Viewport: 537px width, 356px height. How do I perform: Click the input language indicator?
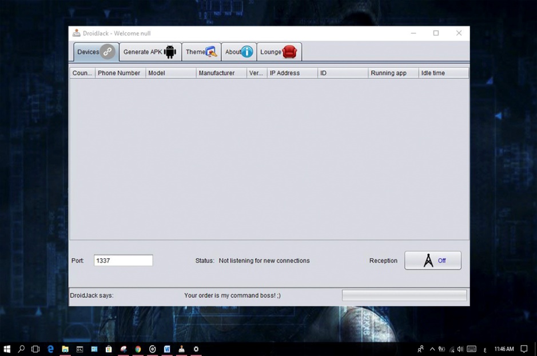click(x=485, y=350)
